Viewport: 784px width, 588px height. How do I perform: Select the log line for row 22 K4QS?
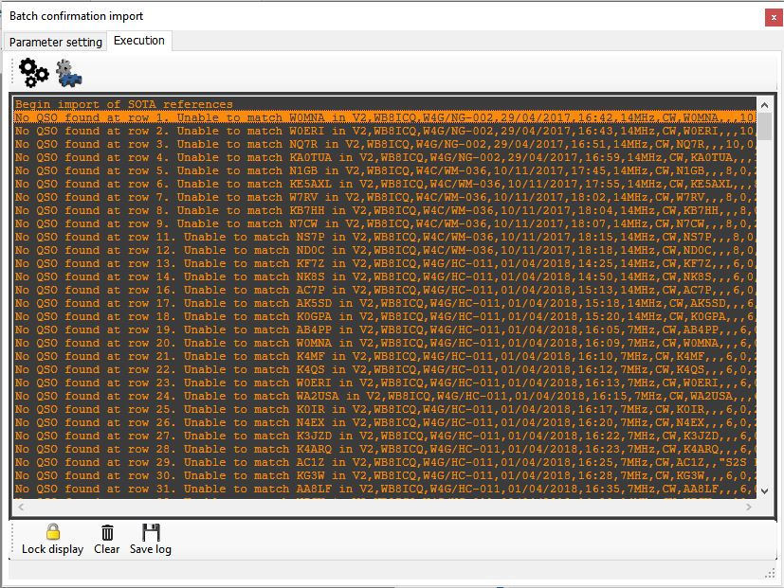click(385, 369)
